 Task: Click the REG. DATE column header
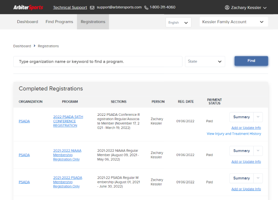(186, 102)
